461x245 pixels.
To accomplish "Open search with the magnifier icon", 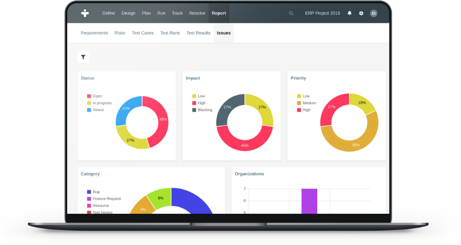I will pyautogui.click(x=291, y=13).
